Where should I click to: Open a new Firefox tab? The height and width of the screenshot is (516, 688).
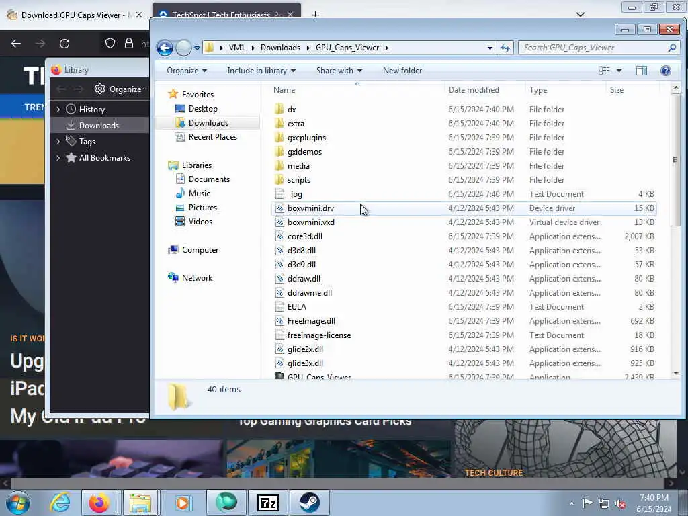[x=315, y=15]
